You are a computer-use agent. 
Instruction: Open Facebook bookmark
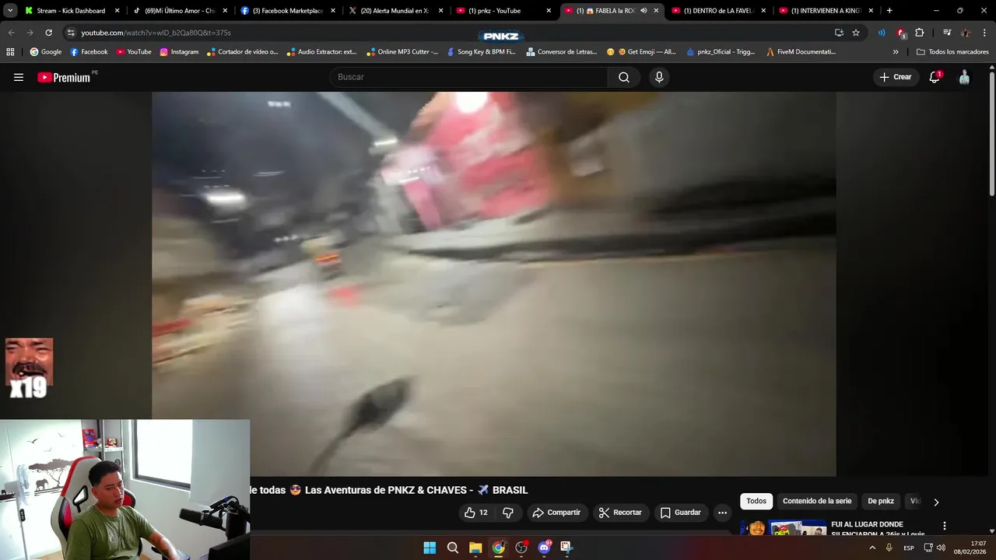pos(89,52)
